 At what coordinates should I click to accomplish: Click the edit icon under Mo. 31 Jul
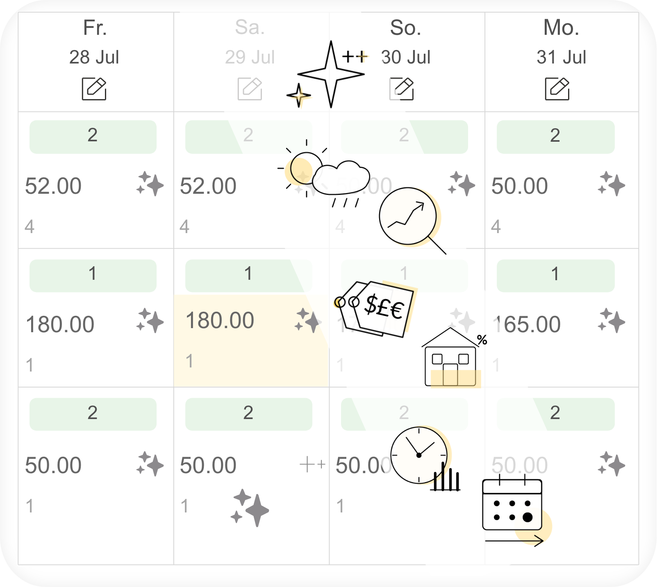[x=557, y=88]
